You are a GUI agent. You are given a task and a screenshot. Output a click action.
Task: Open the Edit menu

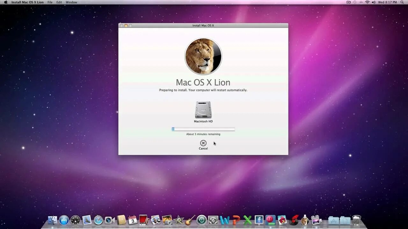[x=59, y=2]
